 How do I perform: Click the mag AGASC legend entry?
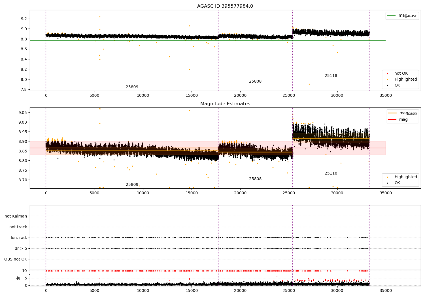(x=402, y=16)
